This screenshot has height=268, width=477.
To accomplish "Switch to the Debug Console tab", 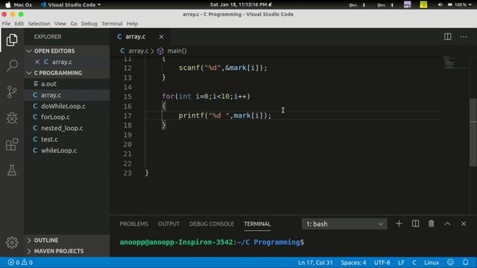I will point(212,224).
